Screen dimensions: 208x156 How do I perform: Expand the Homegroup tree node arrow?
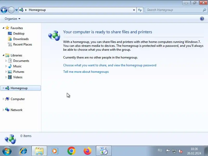point(3,88)
